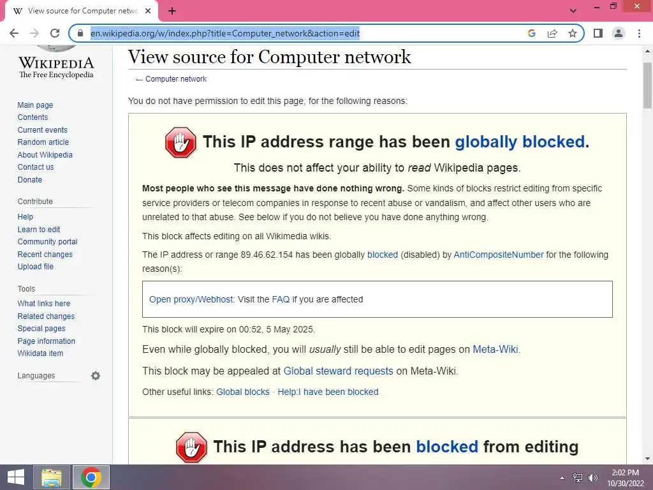Click the page scrollbar down arrow
653x490 pixels.
coord(648,459)
